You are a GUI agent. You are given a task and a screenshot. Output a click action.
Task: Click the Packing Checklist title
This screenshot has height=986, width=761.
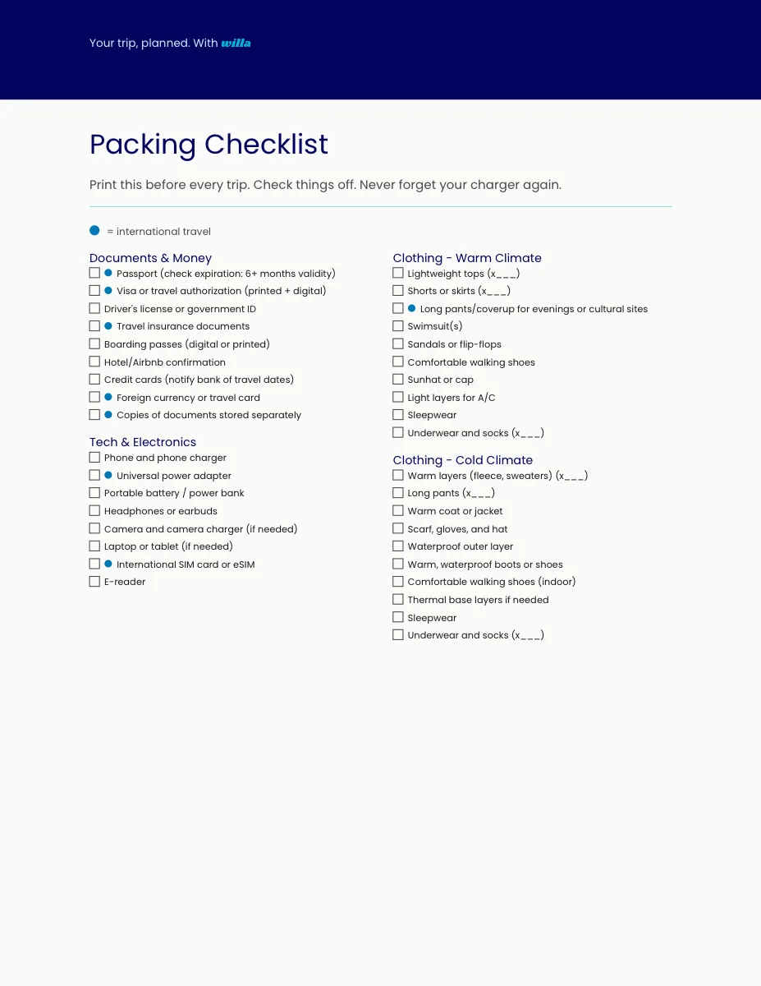point(209,145)
